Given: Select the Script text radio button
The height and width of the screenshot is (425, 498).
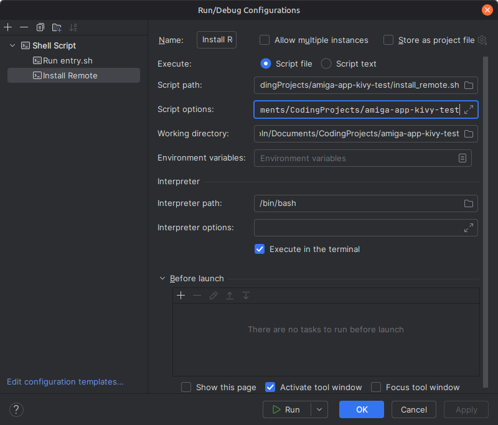Looking at the screenshot, I should coord(326,63).
